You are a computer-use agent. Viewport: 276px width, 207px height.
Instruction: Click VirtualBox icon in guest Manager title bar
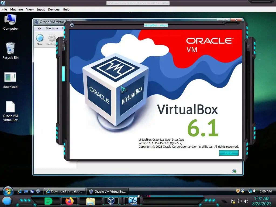tap(36, 22)
